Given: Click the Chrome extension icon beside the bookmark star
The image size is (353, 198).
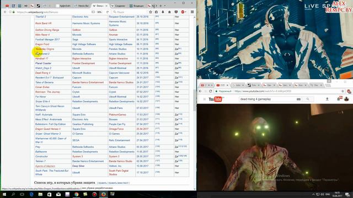Looking at the screenshot, I should (x=349, y=91).
